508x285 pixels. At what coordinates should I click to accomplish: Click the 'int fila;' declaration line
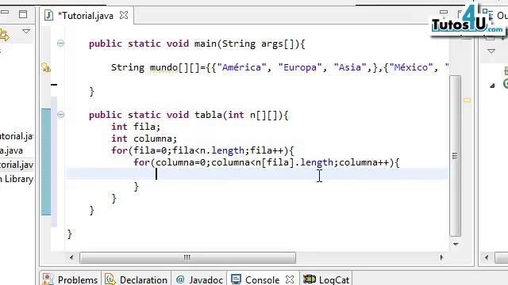136,127
